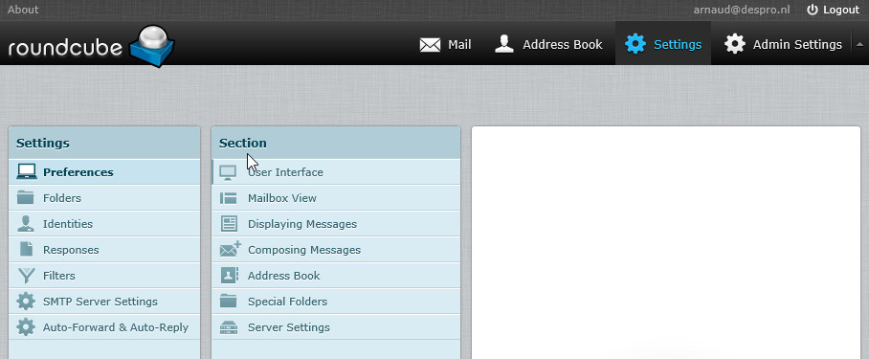Image resolution: width=869 pixels, height=359 pixels.
Task: Click the Server Settings drive icon
Action: coord(229,327)
